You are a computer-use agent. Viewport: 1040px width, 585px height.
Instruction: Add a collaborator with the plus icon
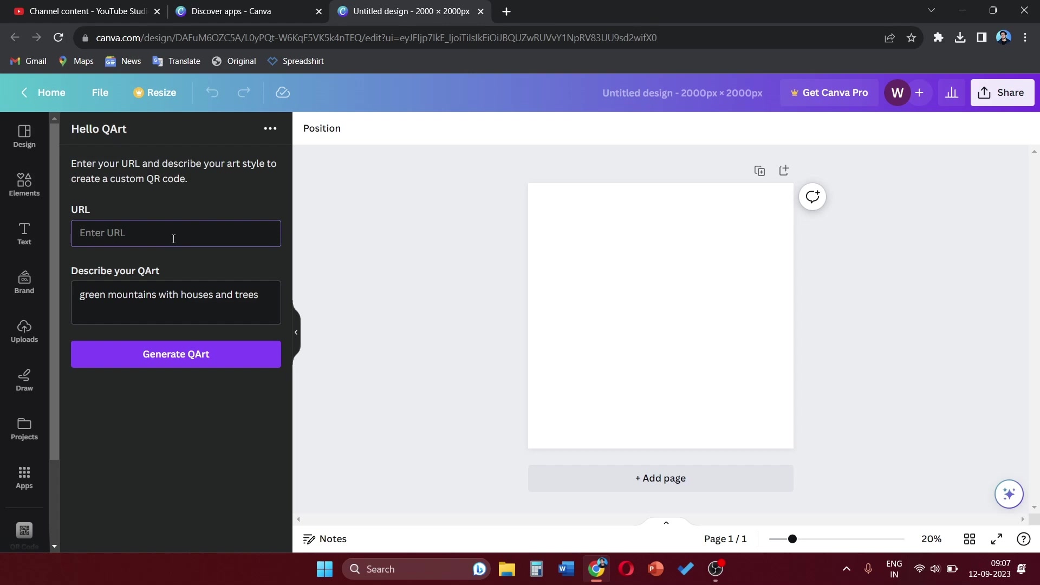point(919,93)
